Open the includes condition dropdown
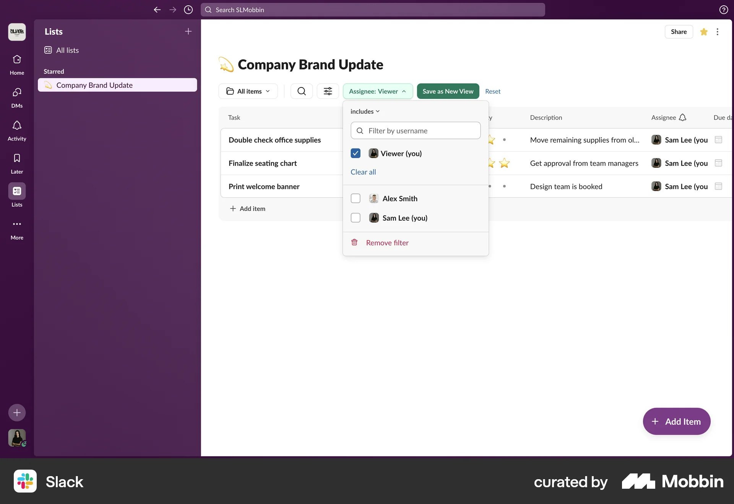The height and width of the screenshot is (504, 734). click(x=364, y=111)
